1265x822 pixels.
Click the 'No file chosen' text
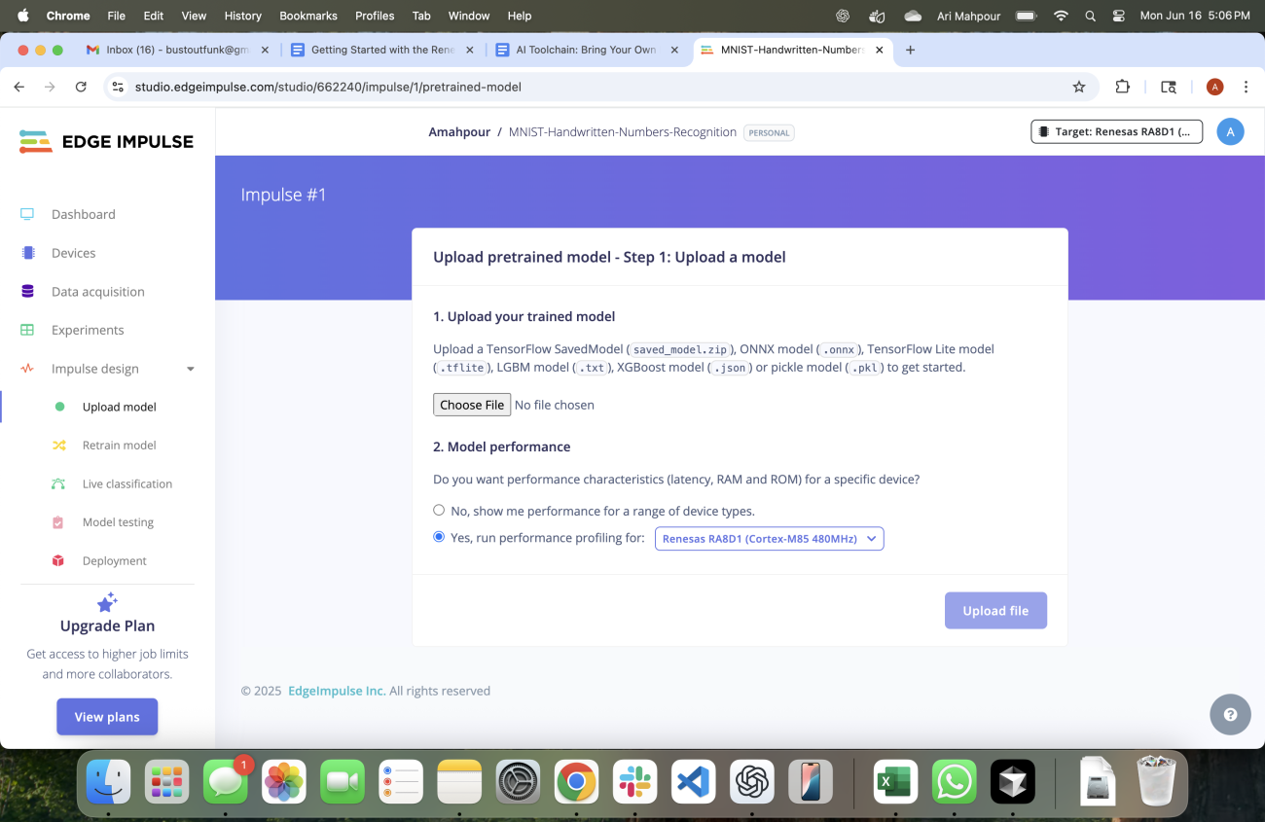555,405
